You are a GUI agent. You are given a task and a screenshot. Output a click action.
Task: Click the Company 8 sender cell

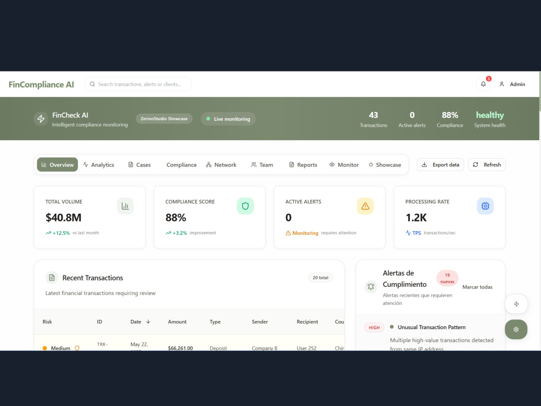(265, 348)
